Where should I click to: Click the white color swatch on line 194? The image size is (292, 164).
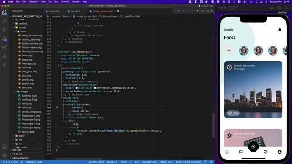(x=76, y=88)
